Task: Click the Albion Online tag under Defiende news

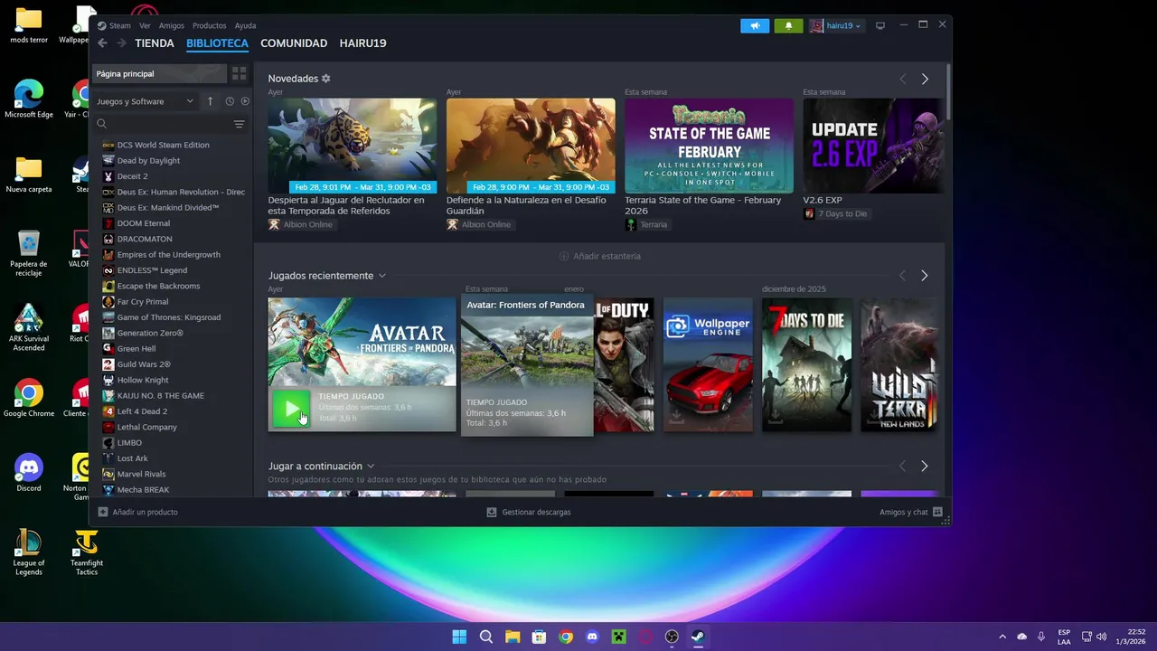Action: coord(480,224)
